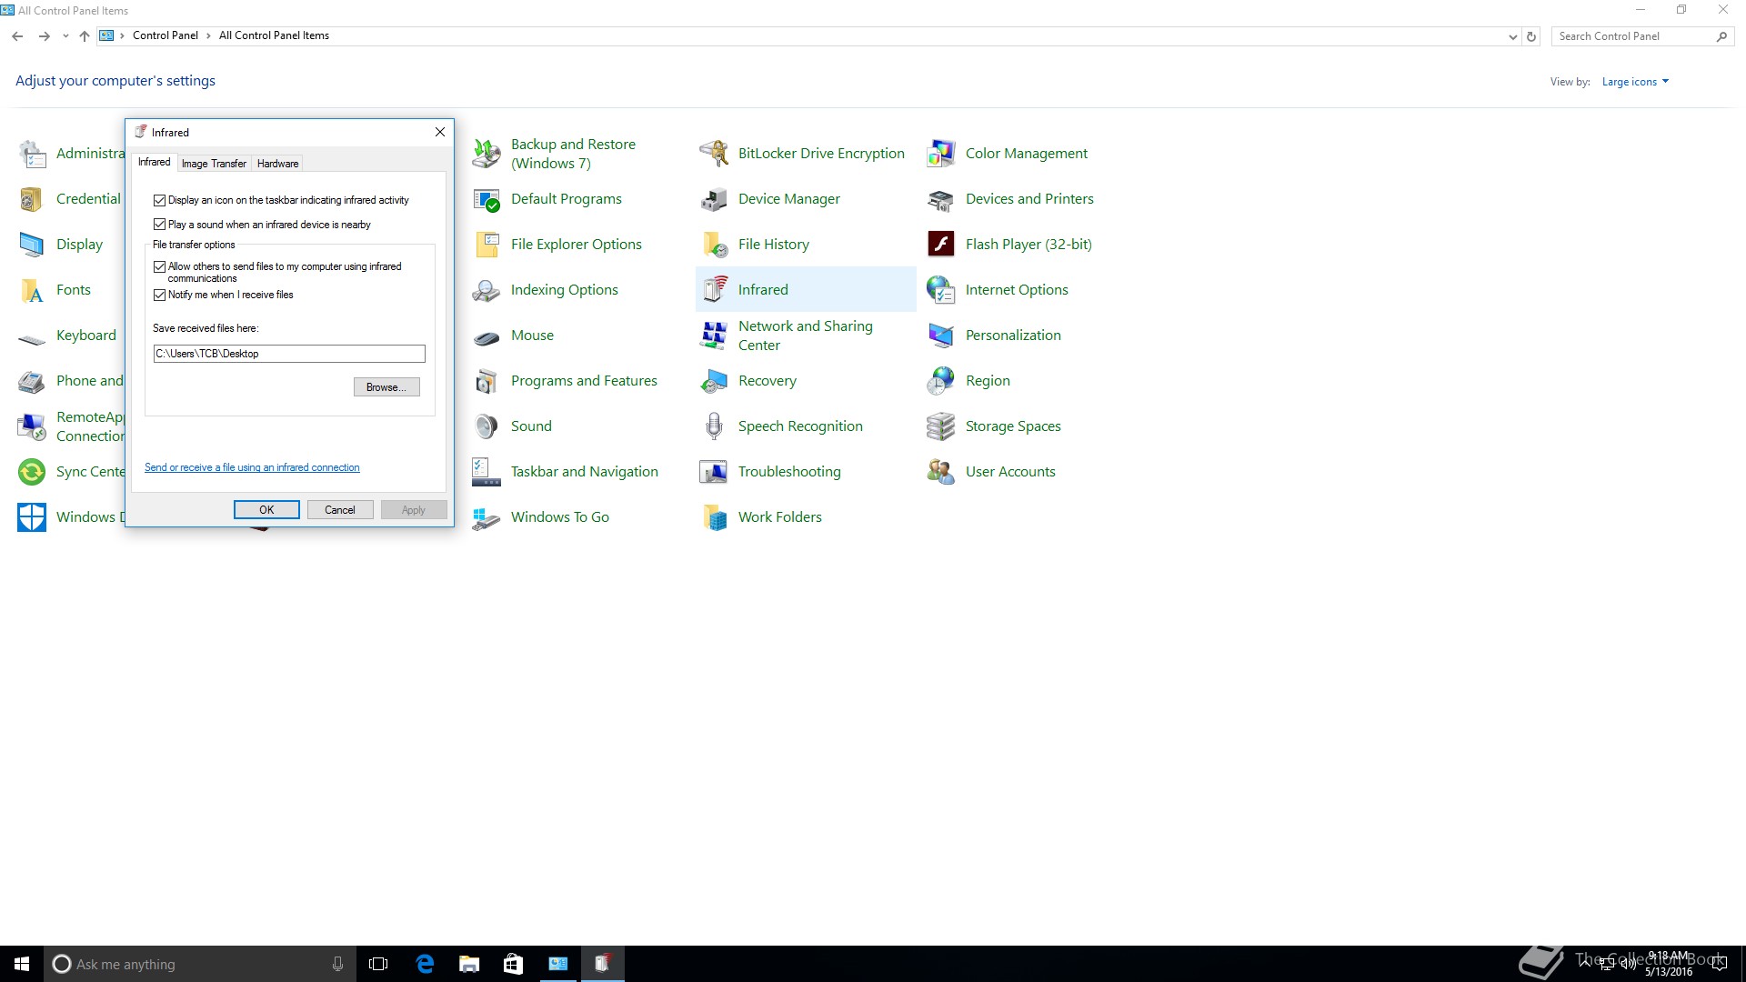
Task: Click the All Control Panel Items breadcrumb
Action: pyautogui.click(x=274, y=35)
